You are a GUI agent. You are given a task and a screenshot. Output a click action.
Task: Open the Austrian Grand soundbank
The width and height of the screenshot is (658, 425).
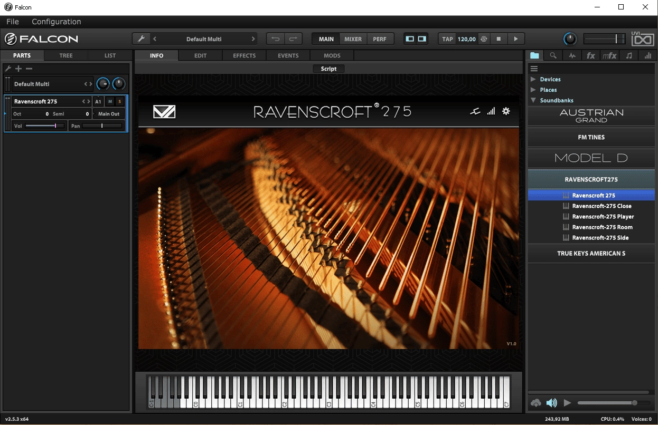click(591, 116)
